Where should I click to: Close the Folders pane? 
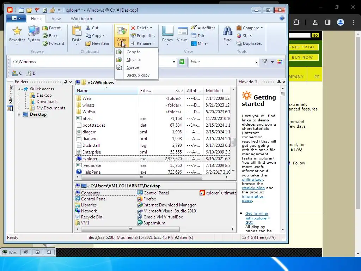pos(71,82)
